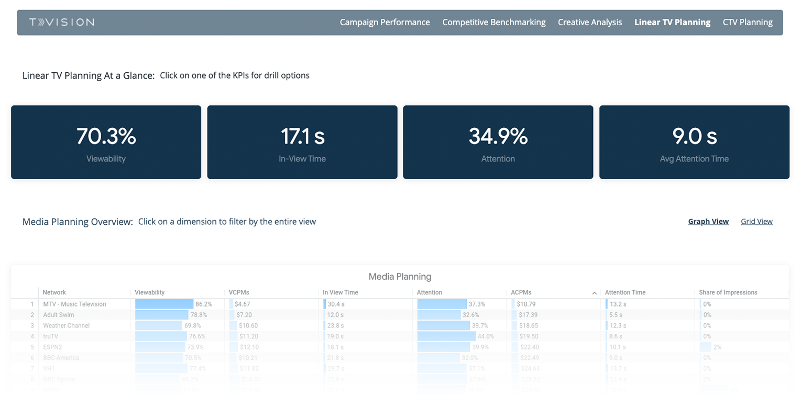Sort the table by Viewability column header
This screenshot has width=801, height=405.
[150, 293]
